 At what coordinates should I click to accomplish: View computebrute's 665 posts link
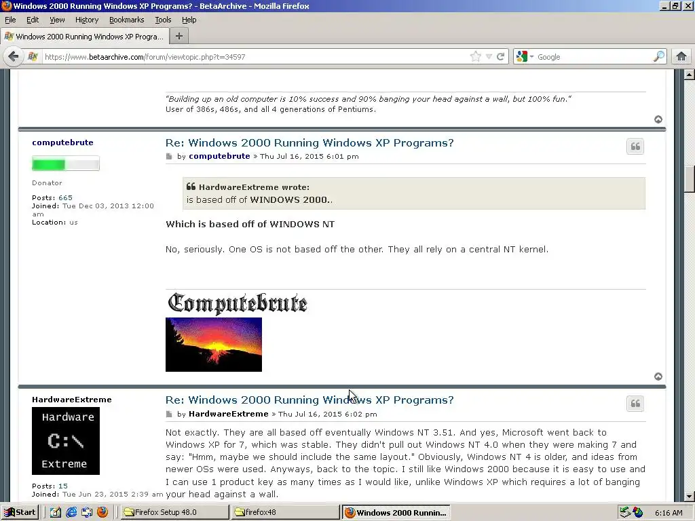point(65,197)
